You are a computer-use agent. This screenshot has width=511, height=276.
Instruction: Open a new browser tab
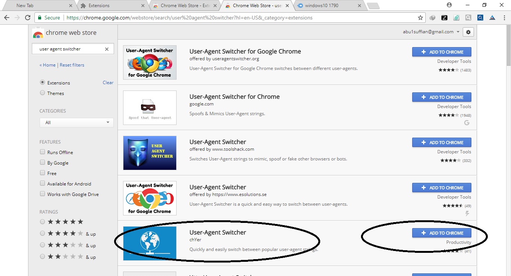pyautogui.click(x=373, y=6)
